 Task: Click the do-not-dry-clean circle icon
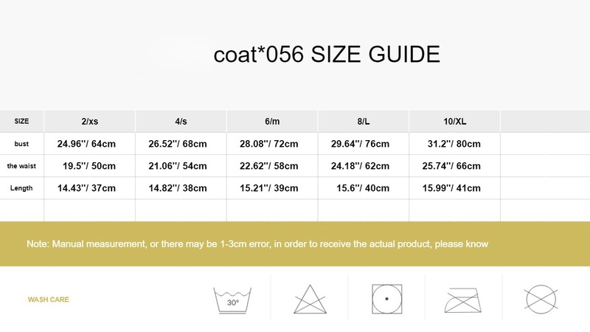541,300
